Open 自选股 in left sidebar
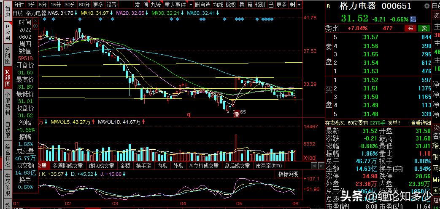The height and width of the screenshot is (209, 440). pyautogui.click(x=8, y=130)
